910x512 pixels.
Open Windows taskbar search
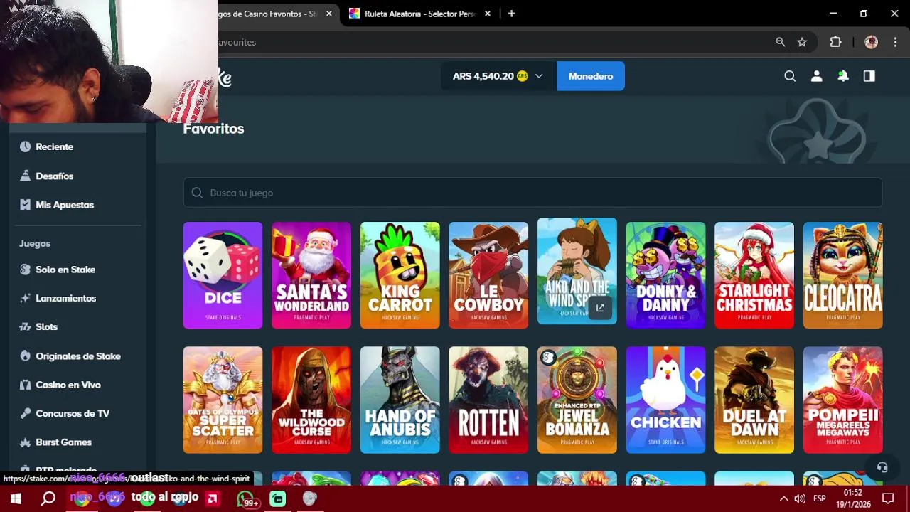coord(48,498)
